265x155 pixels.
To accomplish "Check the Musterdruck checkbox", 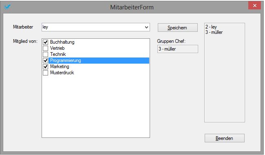I will pos(46,73).
